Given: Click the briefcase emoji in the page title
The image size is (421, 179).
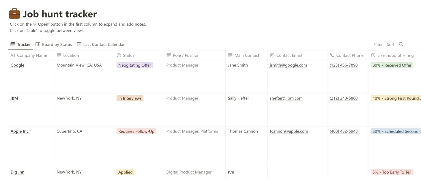Looking at the screenshot, I should coord(14,13).
